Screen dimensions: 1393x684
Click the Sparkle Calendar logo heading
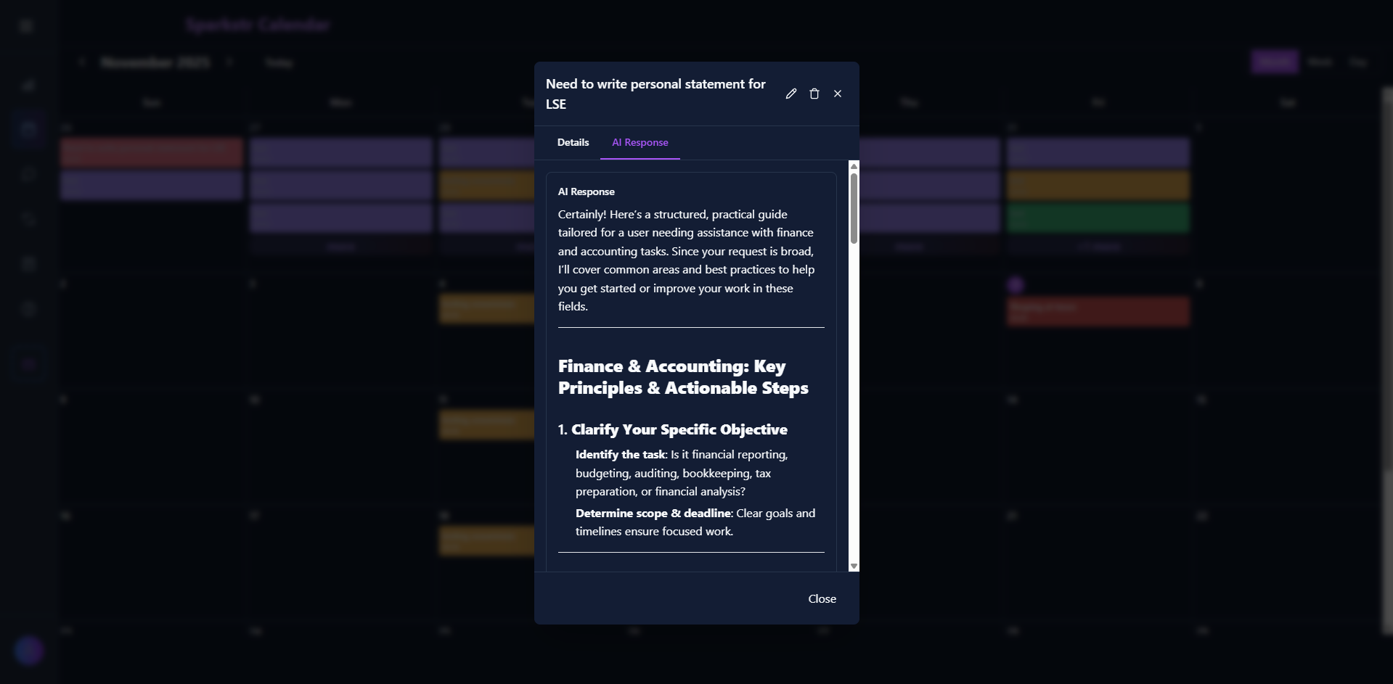(x=258, y=25)
